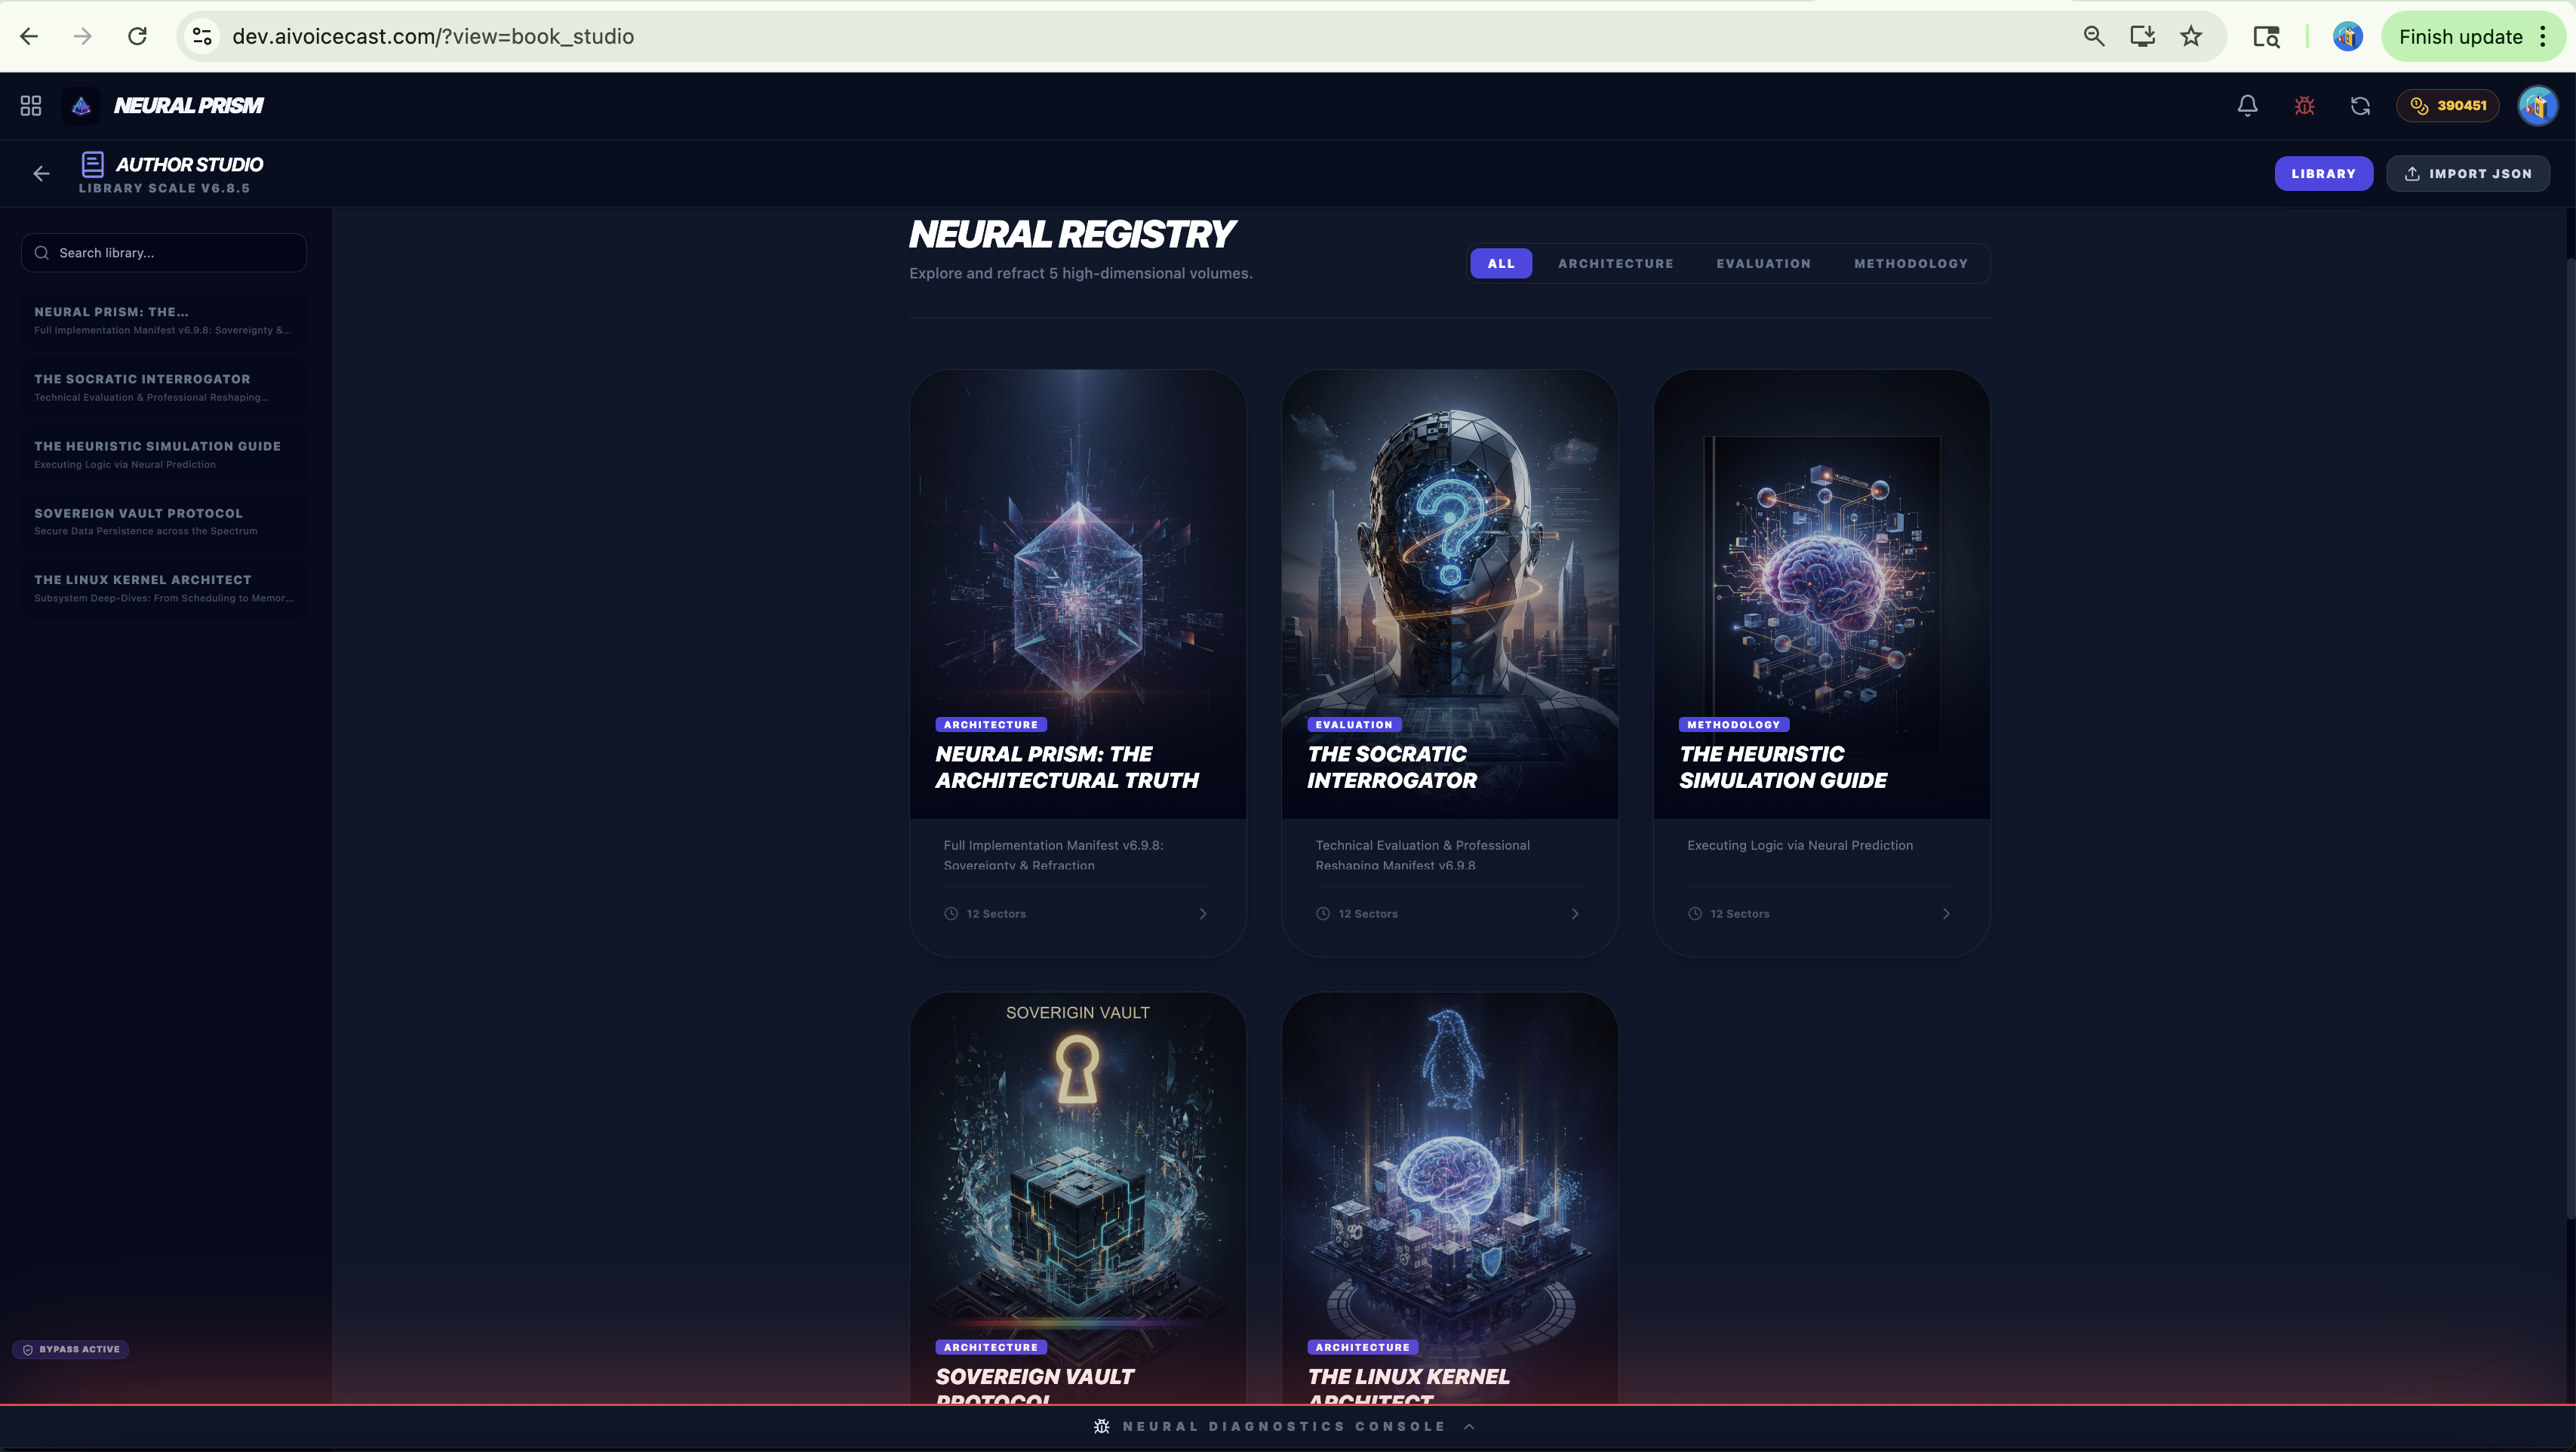Image resolution: width=2576 pixels, height=1452 pixels.
Task: Expand the Neural Diagnostics Console
Action: 1285,1426
